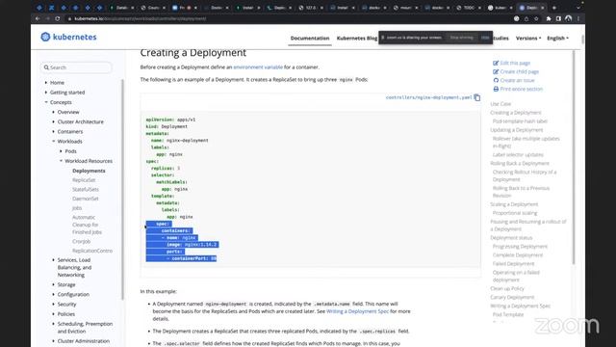This screenshot has width=616, height=347.
Task: Switch to the TODO browser tab
Action: 468,8
